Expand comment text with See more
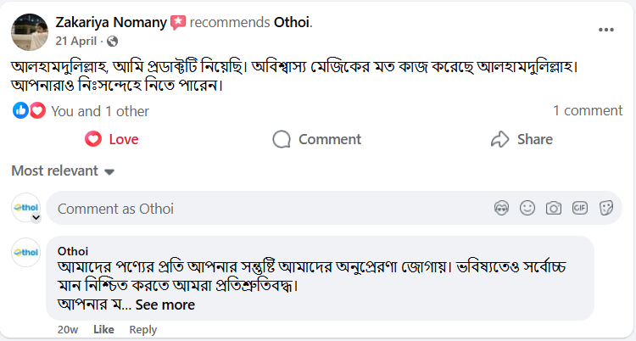 [165, 305]
